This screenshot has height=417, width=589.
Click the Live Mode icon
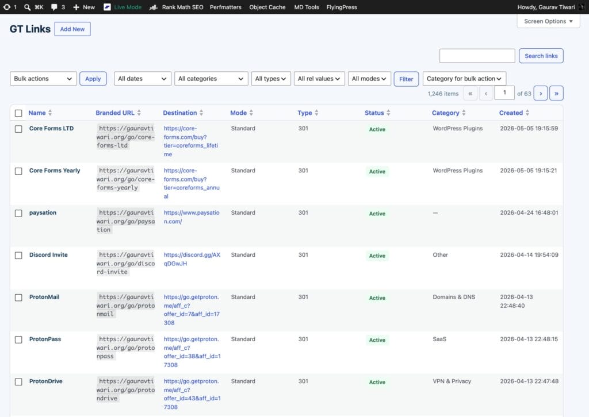(107, 7)
